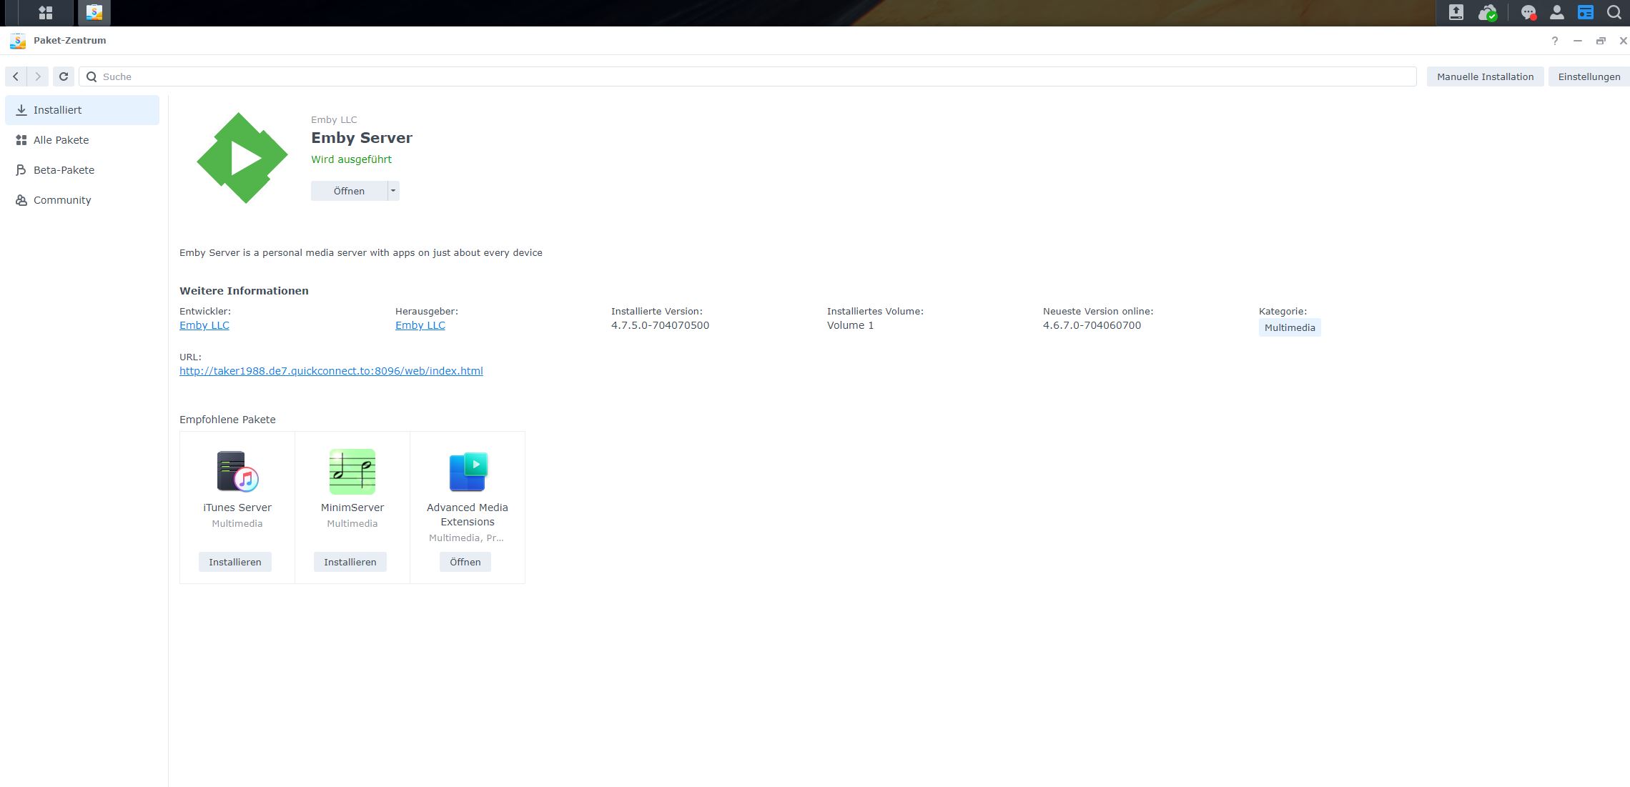
Task: Click the iTunes Server package icon
Action: tap(237, 471)
